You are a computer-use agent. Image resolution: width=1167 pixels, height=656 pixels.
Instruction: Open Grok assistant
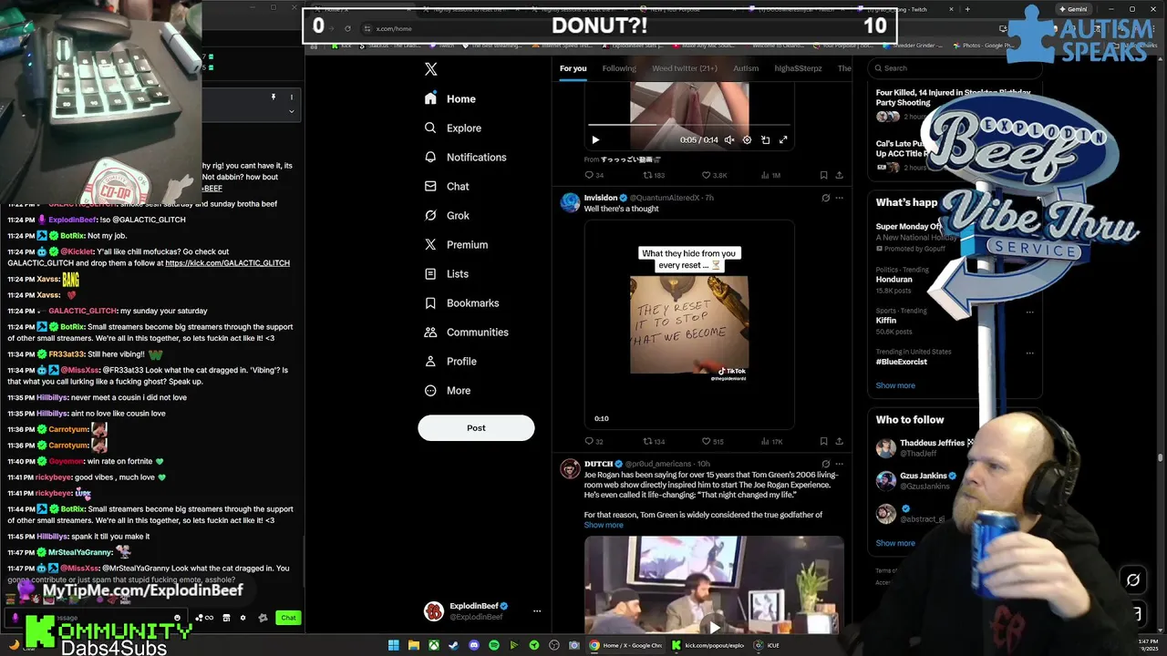(447, 215)
